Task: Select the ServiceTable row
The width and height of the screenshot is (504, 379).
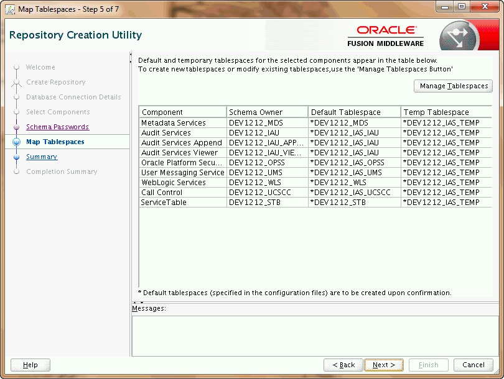Action: pyautogui.click(x=315, y=203)
